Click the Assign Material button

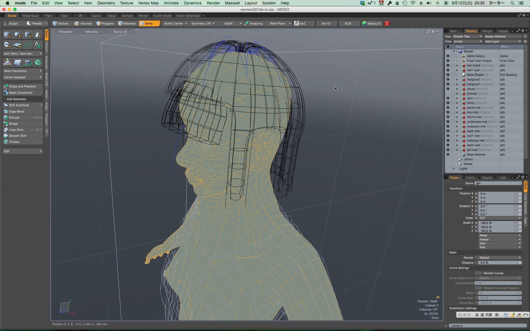click(503, 36)
